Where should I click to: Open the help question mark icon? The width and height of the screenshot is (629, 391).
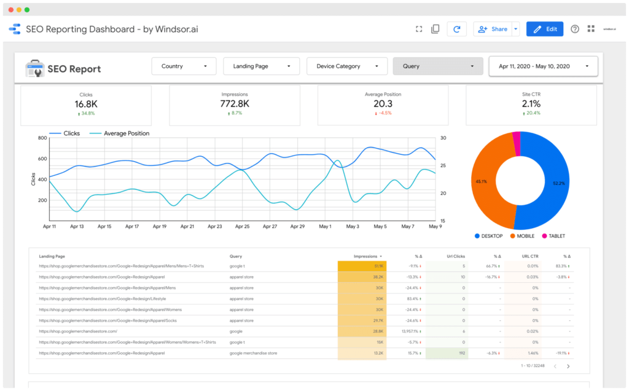pos(575,29)
